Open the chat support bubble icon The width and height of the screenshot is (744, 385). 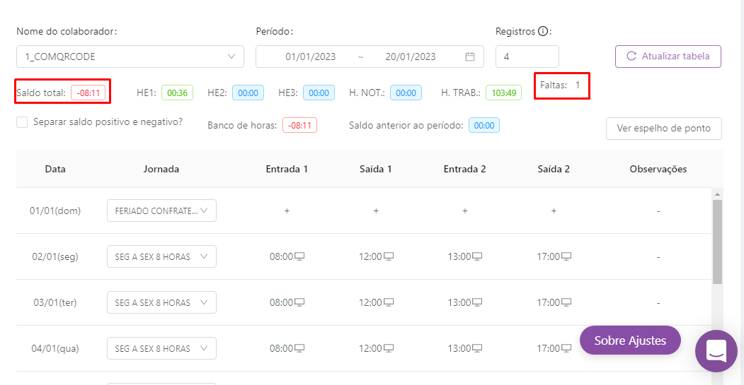(716, 350)
